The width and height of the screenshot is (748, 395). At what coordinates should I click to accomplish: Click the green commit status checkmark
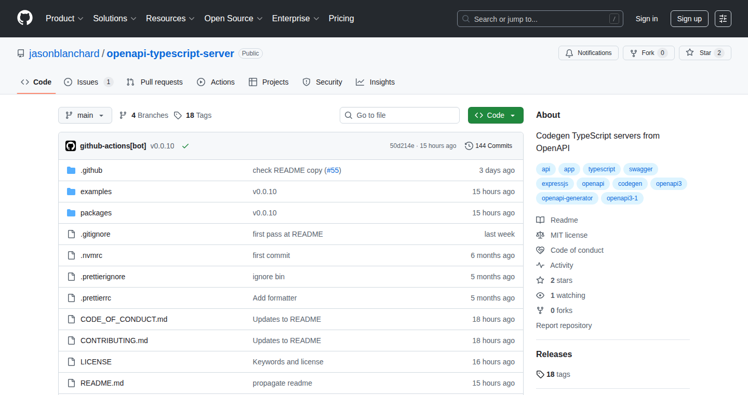(x=185, y=146)
